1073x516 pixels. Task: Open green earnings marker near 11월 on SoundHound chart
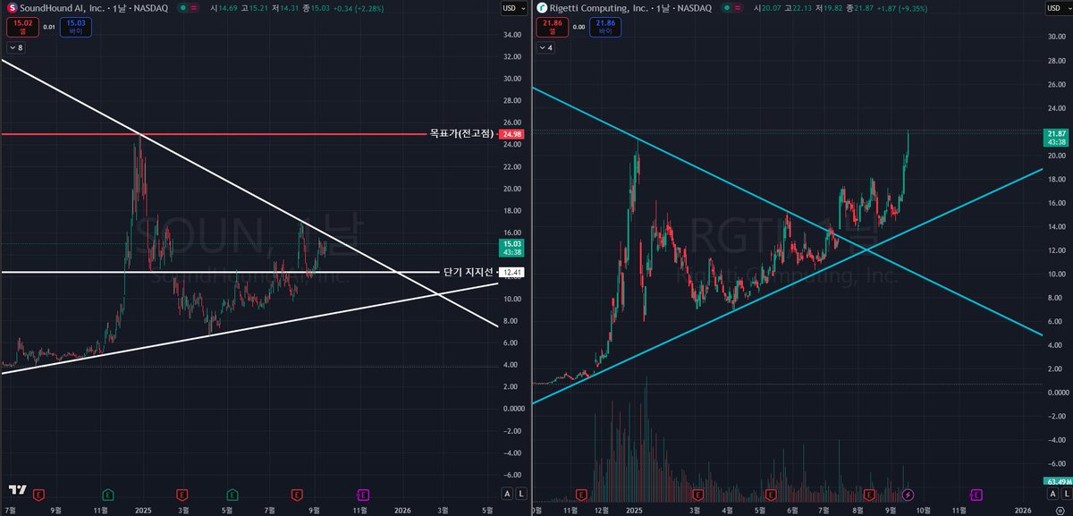pyautogui.click(x=108, y=494)
